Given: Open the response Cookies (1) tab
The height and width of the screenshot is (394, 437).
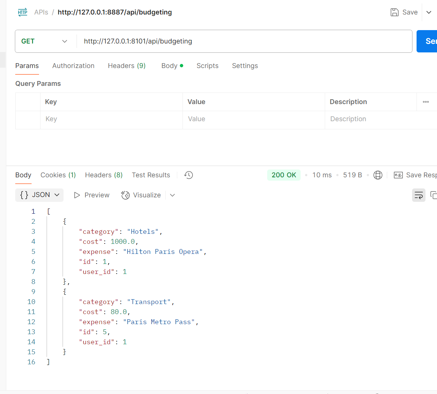Looking at the screenshot, I should coord(58,175).
